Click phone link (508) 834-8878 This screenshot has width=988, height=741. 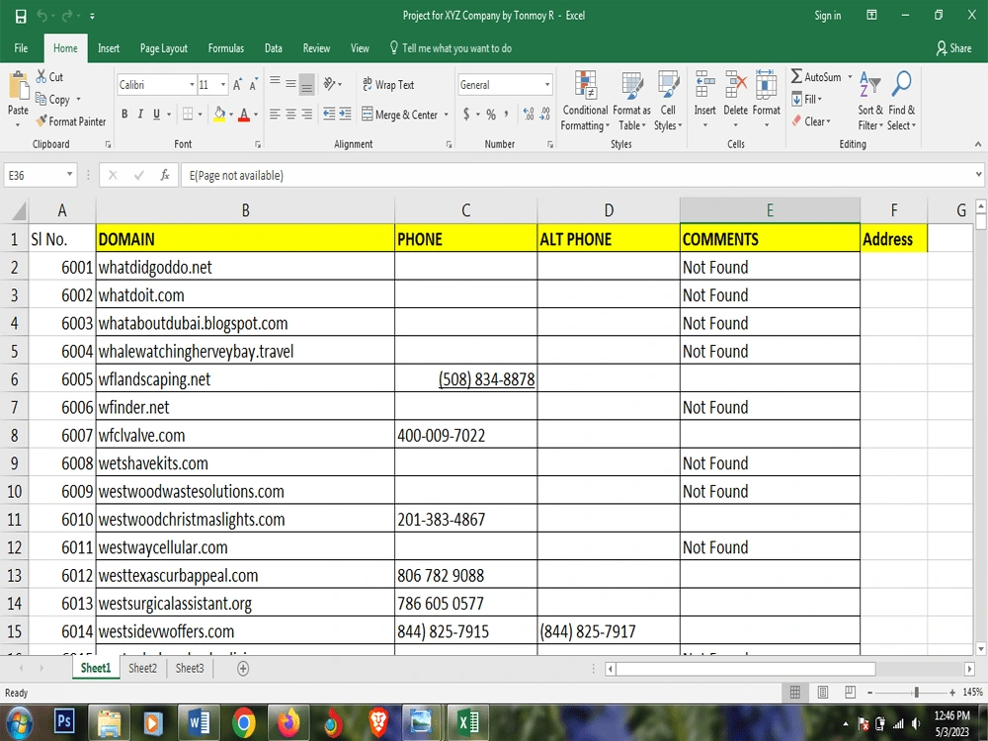486,379
